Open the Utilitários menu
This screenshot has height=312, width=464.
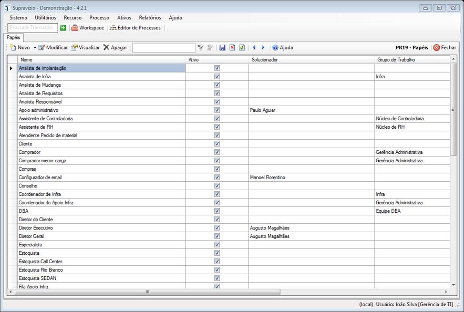45,18
